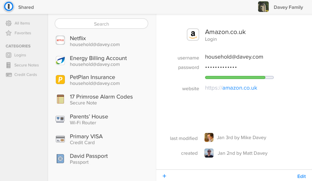The image size is (312, 181).
Task: Show All Items in the sidebar
Action: tap(22, 23)
